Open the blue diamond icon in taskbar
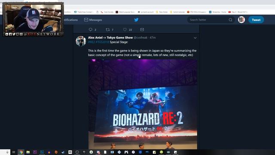275x155 pixels. pos(119,152)
